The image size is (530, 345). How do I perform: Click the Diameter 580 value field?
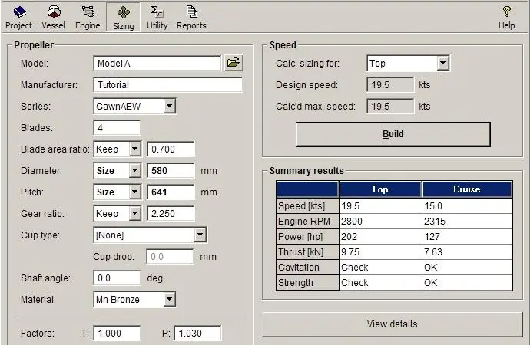171,171
